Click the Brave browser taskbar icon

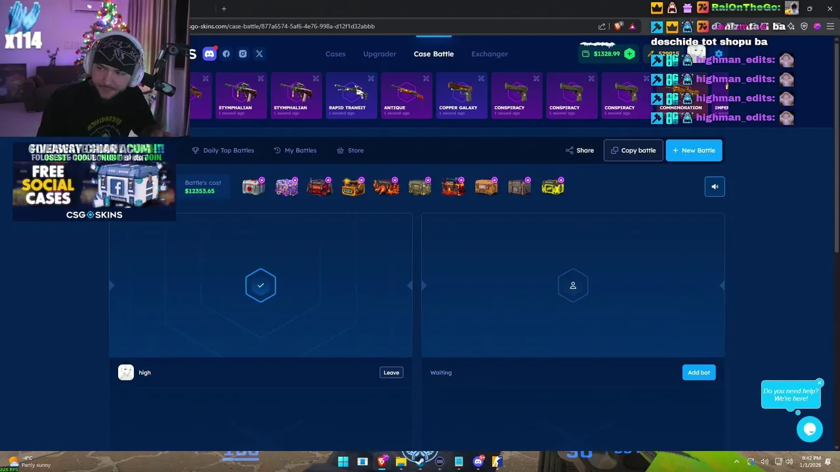tap(382, 462)
